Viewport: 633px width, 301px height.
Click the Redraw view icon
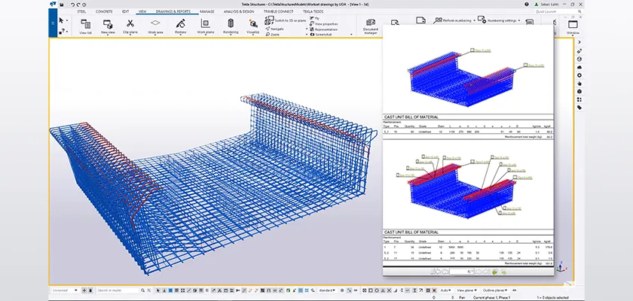click(x=180, y=26)
